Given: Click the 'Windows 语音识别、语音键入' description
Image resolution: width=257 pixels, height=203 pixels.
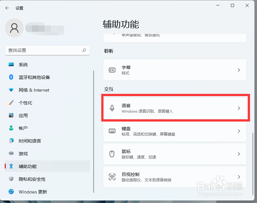Looking at the screenshot, I should [x=147, y=111].
